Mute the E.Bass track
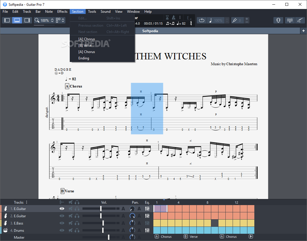This screenshot has height=241, width=307. coord(71,223)
